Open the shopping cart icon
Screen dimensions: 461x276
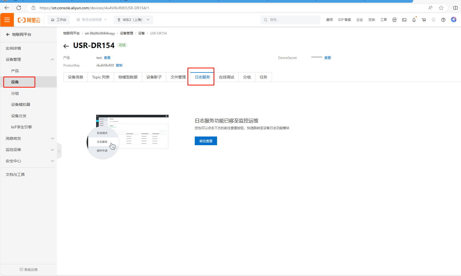424,20
